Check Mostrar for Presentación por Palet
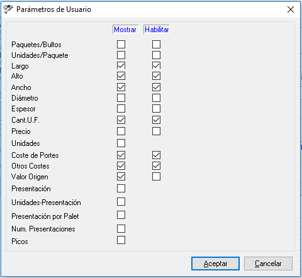This screenshot has width=302, height=278. click(121, 215)
